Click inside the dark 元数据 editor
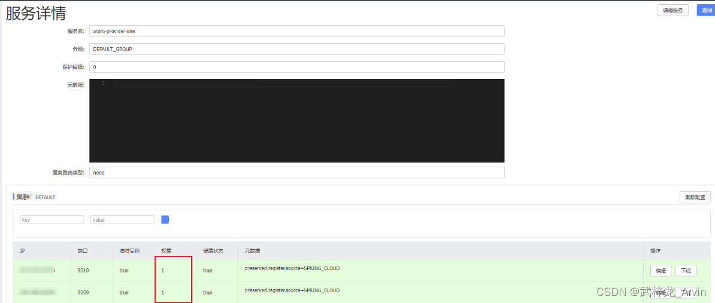715x303 pixels. click(x=297, y=121)
